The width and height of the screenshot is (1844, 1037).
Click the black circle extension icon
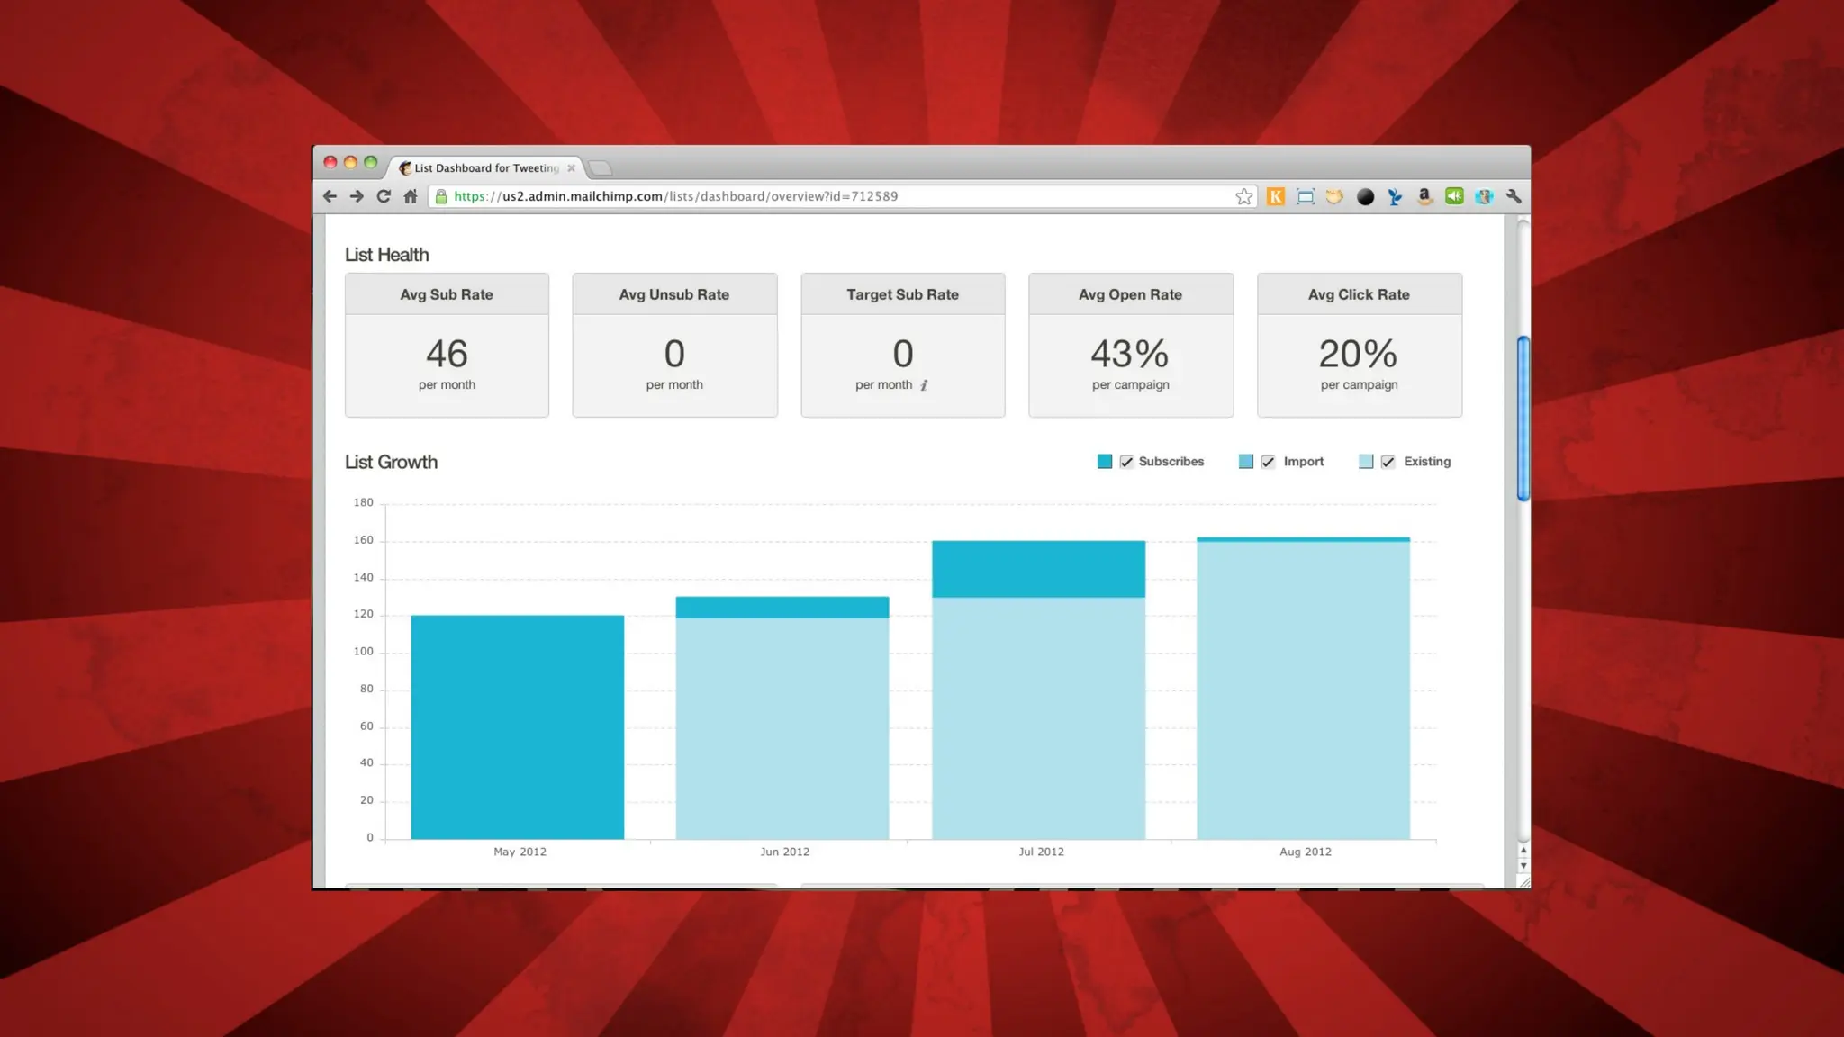pyautogui.click(x=1365, y=196)
